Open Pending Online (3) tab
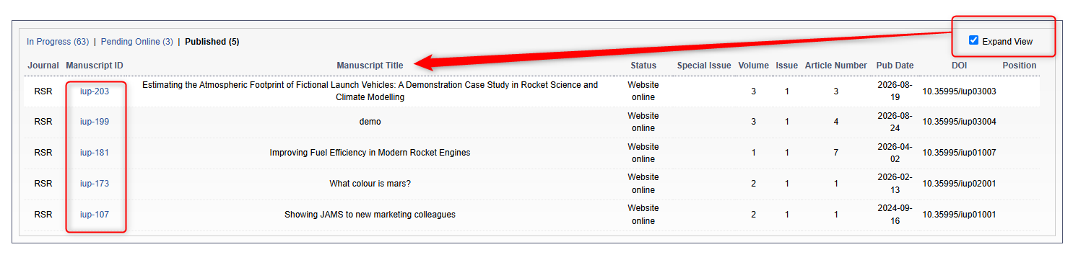This screenshot has width=1086, height=278. 136,42
